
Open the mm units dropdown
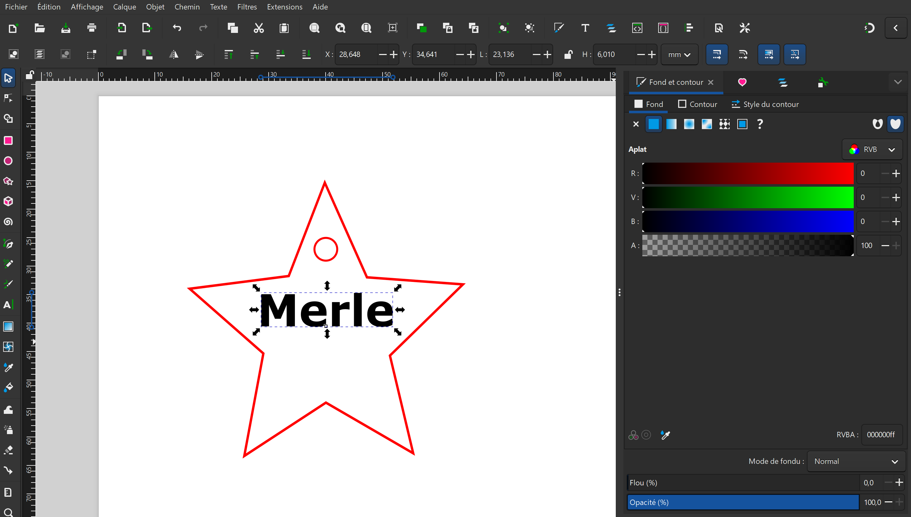click(679, 54)
